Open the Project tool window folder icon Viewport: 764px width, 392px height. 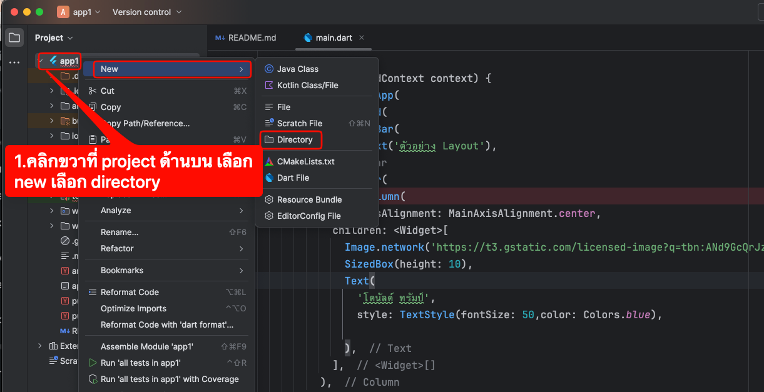(14, 38)
